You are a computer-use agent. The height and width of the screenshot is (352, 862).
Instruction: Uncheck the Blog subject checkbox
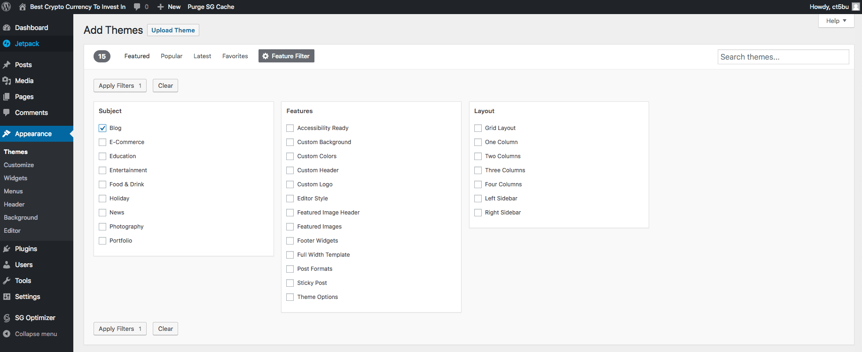pyautogui.click(x=102, y=128)
